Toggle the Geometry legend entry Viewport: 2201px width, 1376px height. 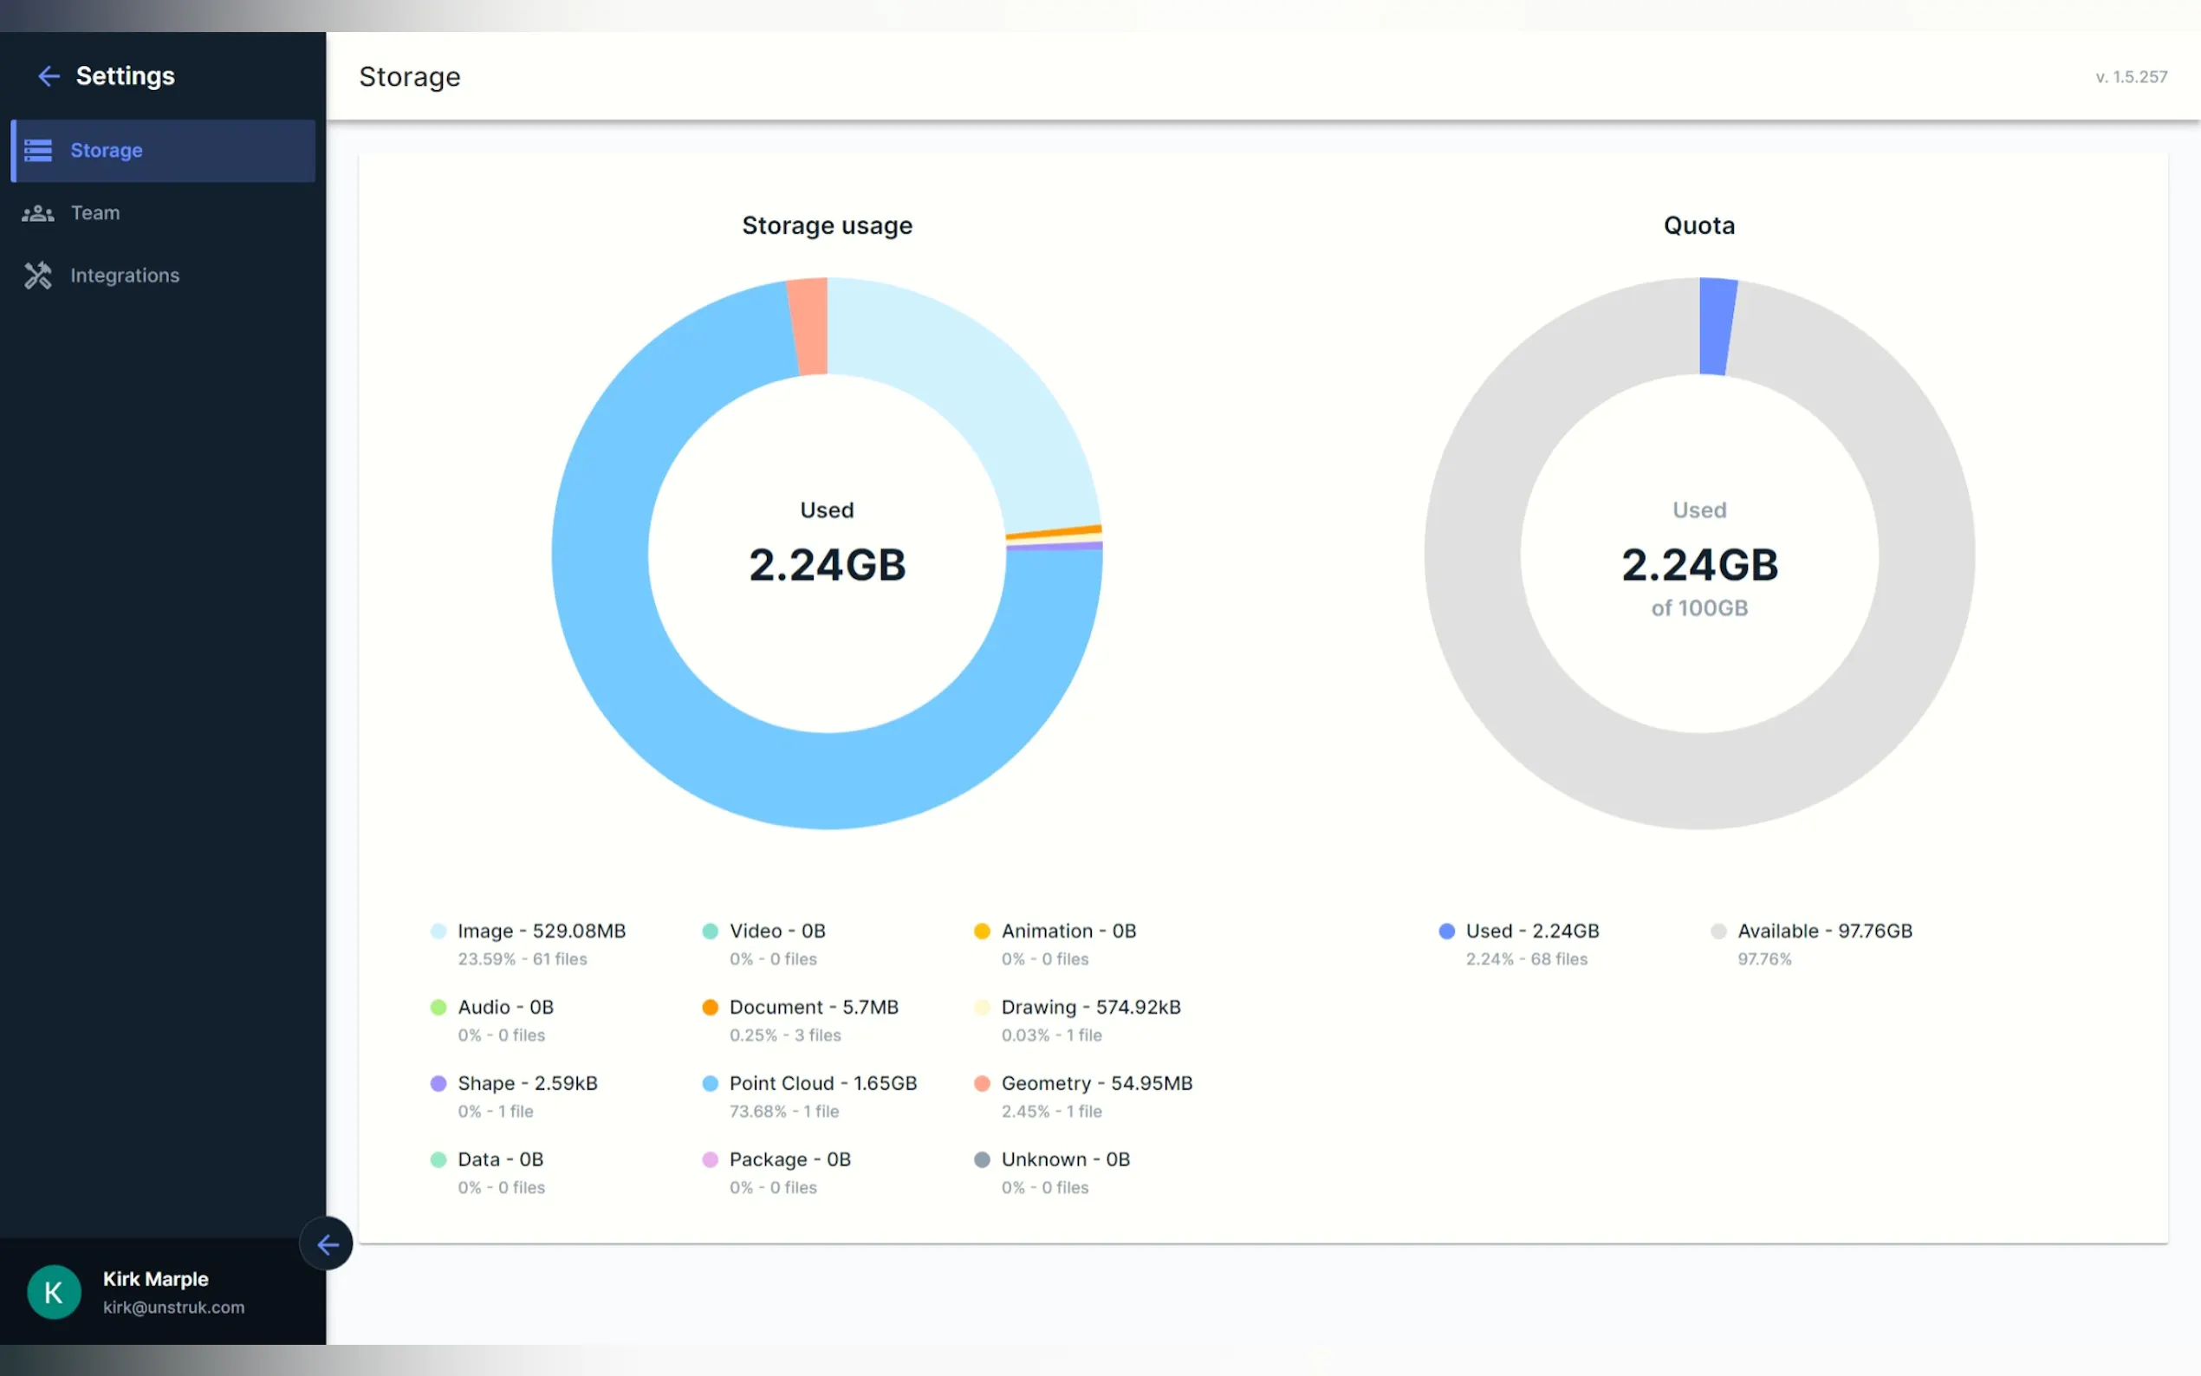pos(1095,1083)
